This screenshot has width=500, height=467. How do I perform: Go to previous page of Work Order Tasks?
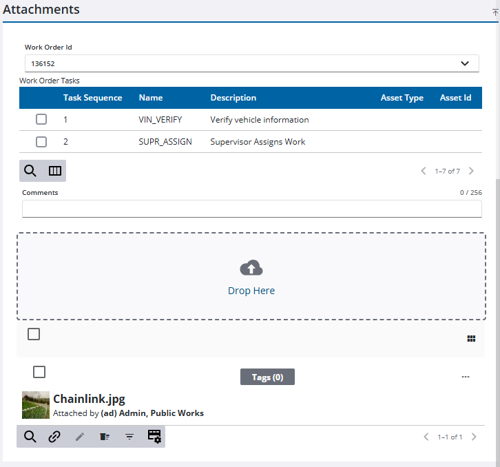[x=424, y=171]
